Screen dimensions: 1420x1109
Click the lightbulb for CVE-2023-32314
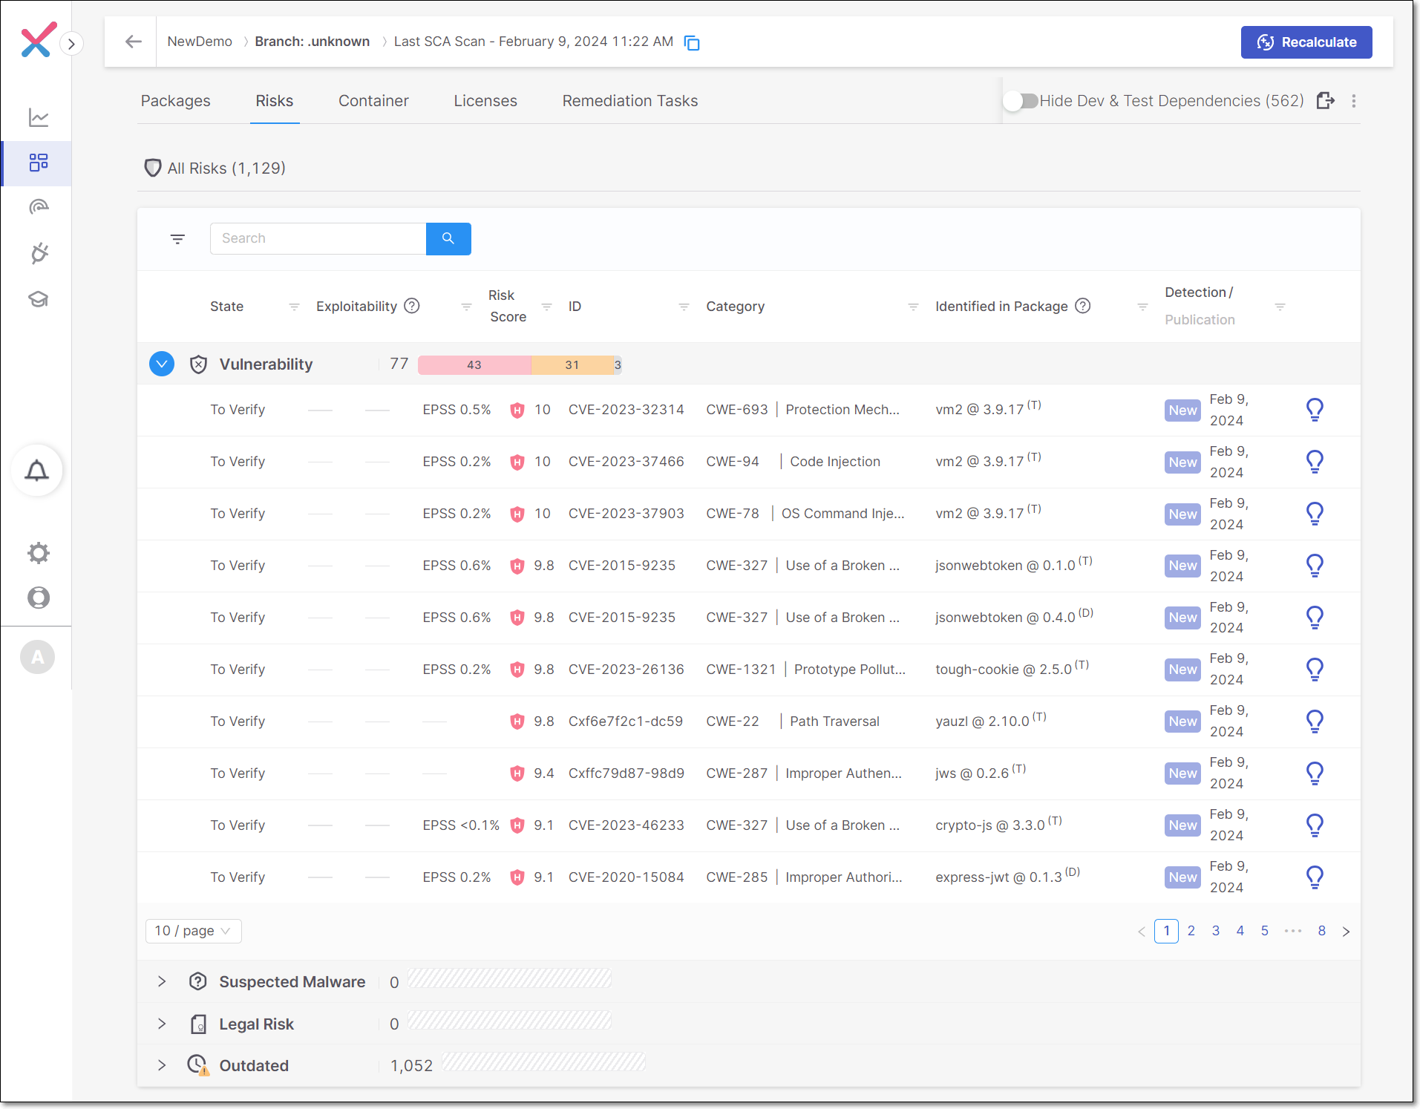pyautogui.click(x=1315, y=410)
